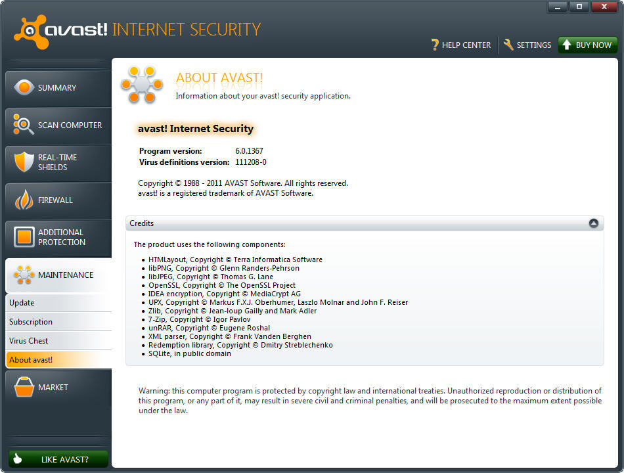
Task: Click the libPNG credit line
Action: (223, 268)
